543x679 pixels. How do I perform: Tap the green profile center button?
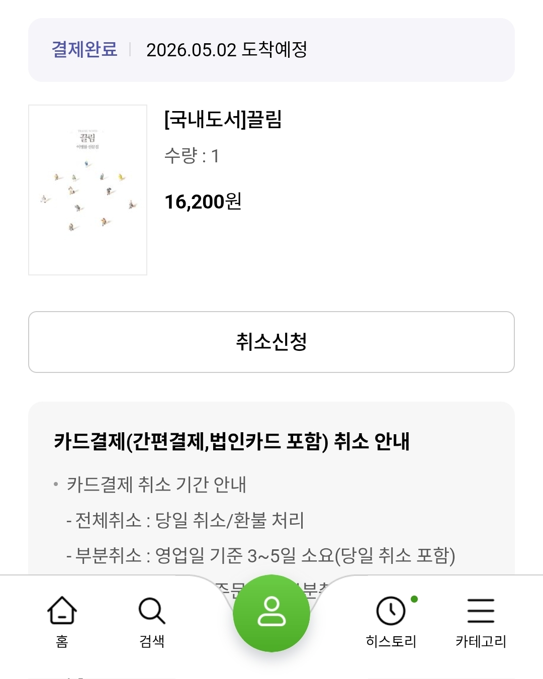pyautogui.click(x=271, y=613)
